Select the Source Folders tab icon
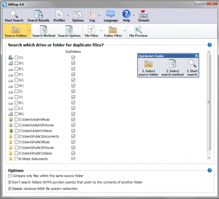 (x=16, y=30)
